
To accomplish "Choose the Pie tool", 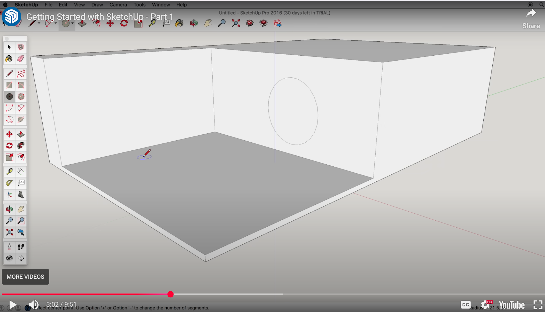I will click(x=21, y=120).
